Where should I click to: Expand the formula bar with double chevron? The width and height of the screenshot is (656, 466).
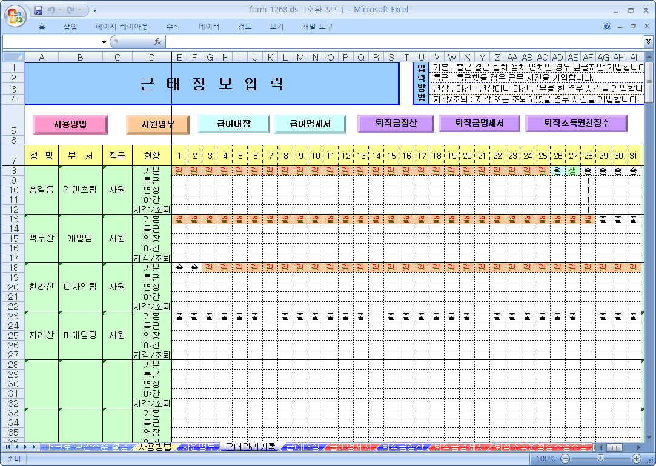pos(649,42)
